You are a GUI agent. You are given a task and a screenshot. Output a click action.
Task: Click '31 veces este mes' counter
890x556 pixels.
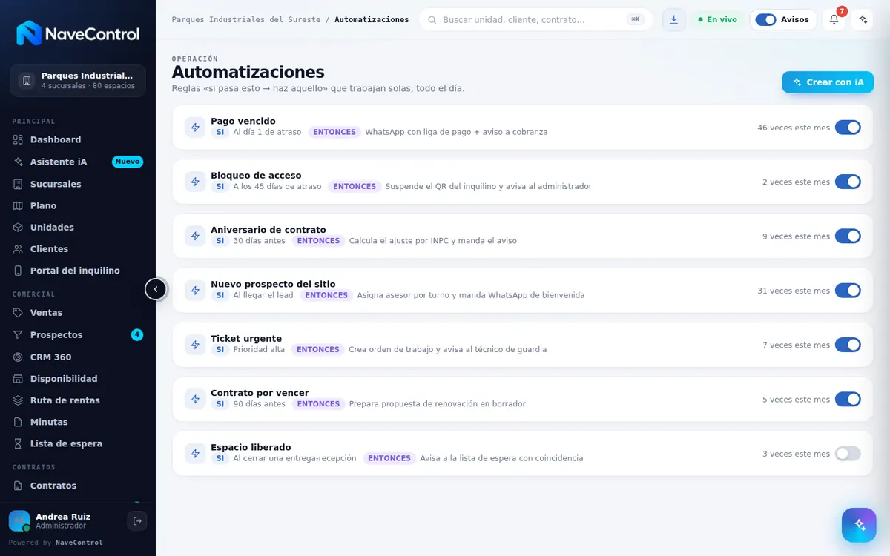click(794, 291)
